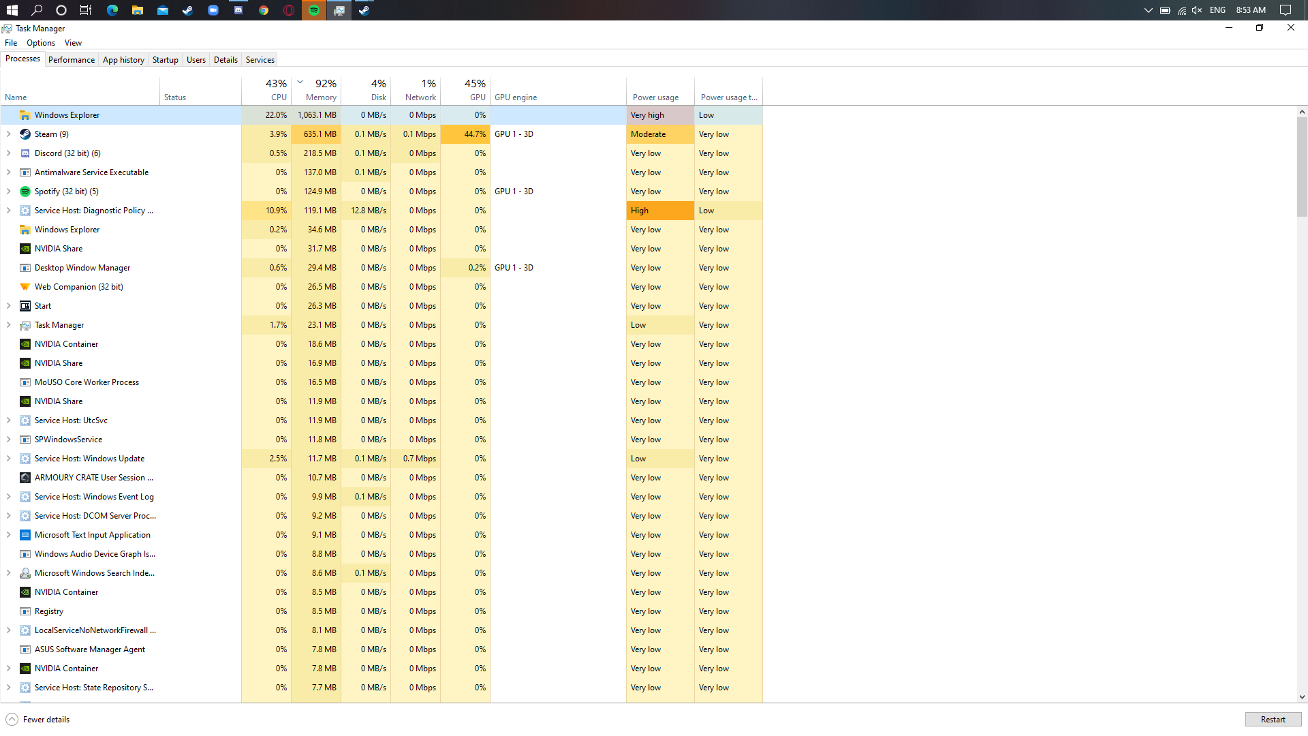Click the highlighted Windows Explorer process icon

pyautogui.click(x=25, y=115)
